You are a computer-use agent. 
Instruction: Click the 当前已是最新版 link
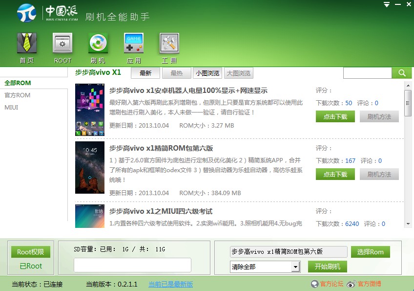tap(170, 284)
